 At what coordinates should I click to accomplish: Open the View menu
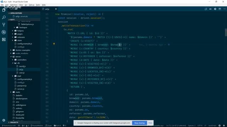pos(21,5)
